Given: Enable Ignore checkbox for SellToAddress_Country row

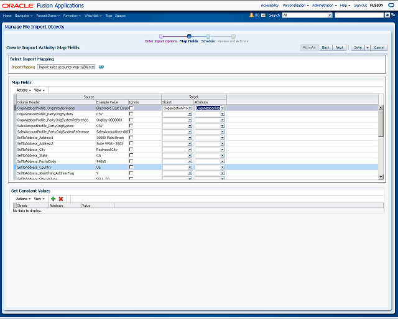Looking at the screenshot, I should pos(131,167).
